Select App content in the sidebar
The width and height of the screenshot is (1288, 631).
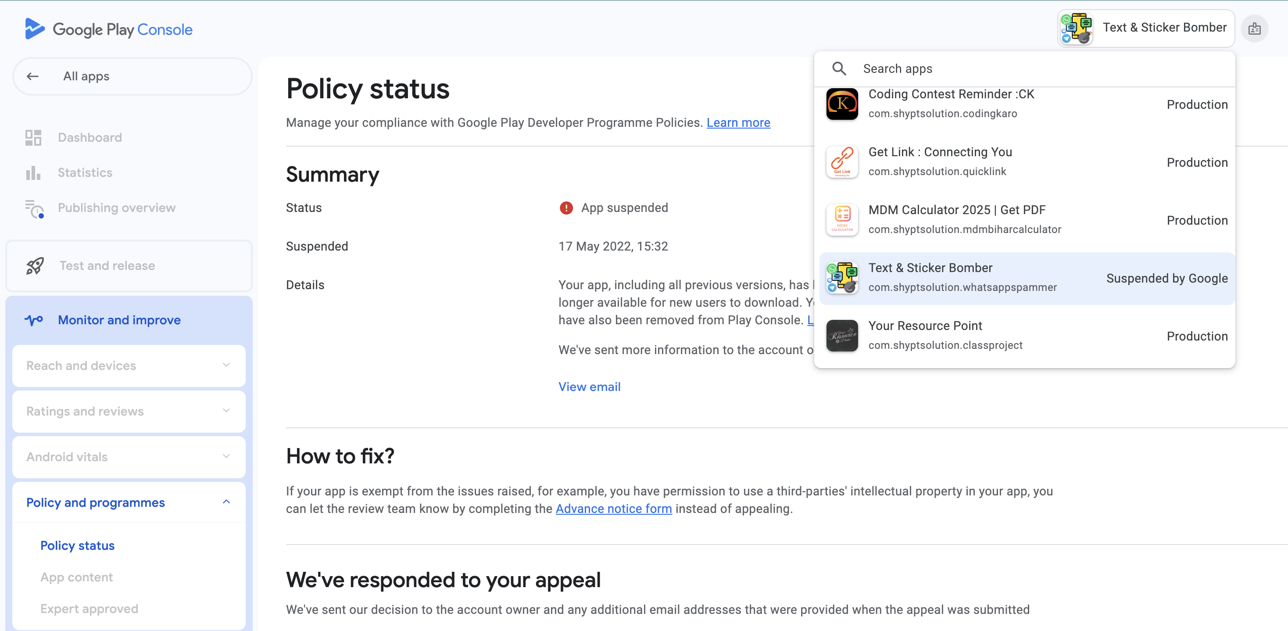(76, 577)
